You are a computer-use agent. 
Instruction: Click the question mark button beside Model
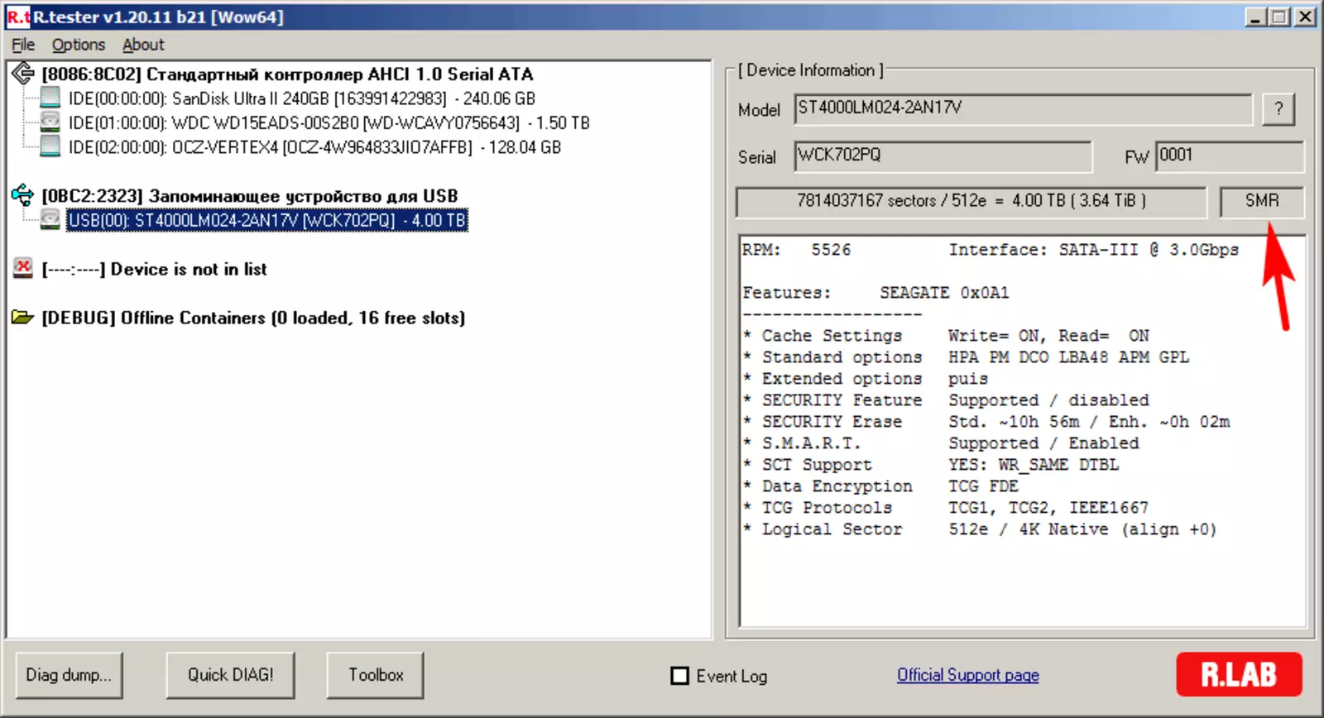pyautogui.click(x=1278, y=108)
